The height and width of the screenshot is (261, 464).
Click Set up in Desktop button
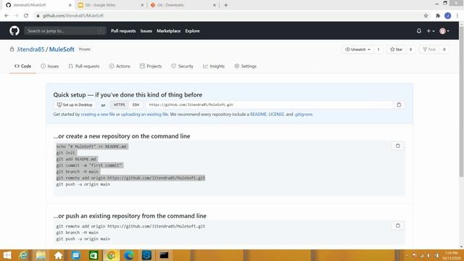(75, 104)
